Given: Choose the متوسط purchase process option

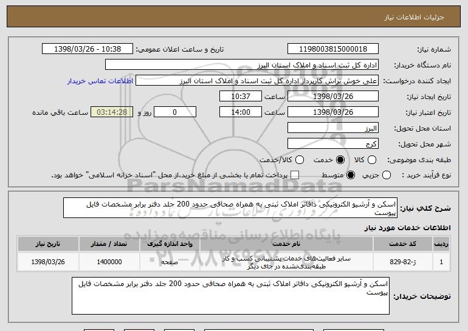Looking at the screenshot, I should pyautogui.click(x=351, y=175).
